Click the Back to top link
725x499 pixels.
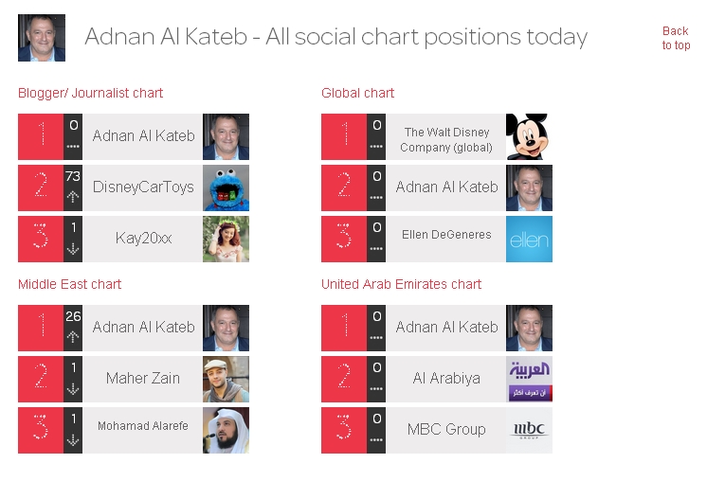point(676,38)
